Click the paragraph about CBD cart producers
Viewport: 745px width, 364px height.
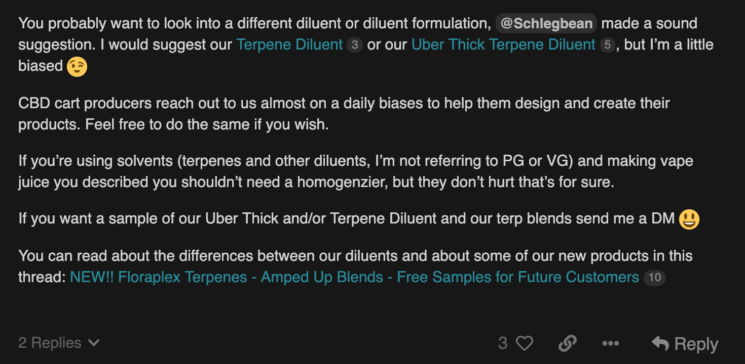coord(344,114)
